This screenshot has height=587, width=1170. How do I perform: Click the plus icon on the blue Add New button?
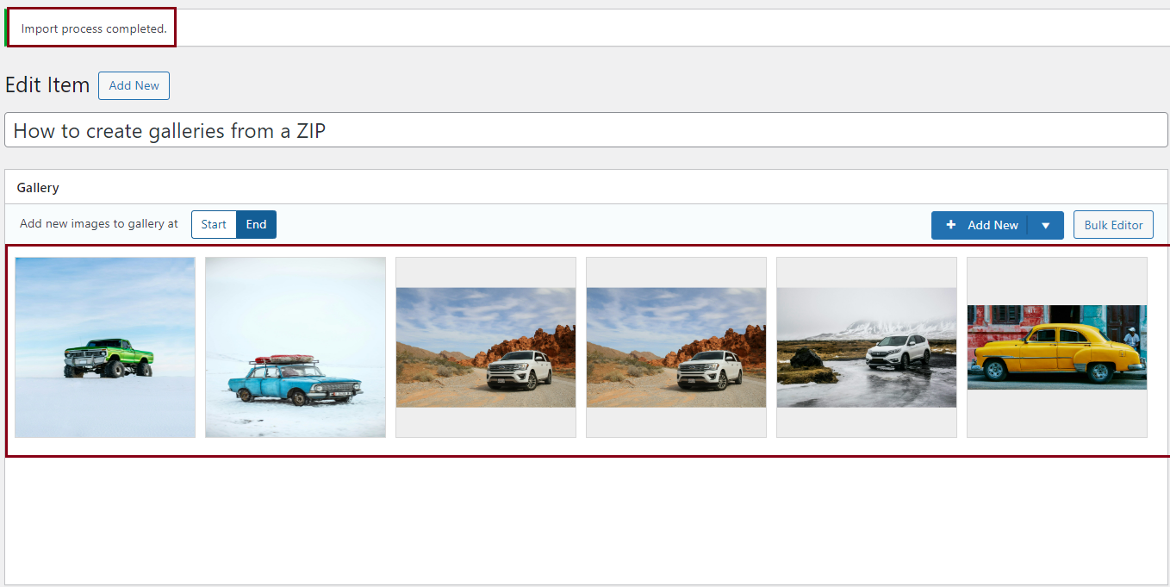(x=951, y=225)
